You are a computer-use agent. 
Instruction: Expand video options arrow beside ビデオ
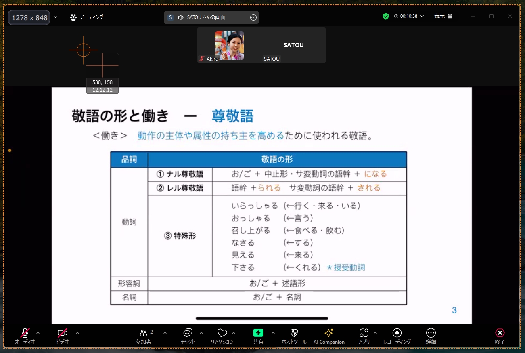[77, 333]
